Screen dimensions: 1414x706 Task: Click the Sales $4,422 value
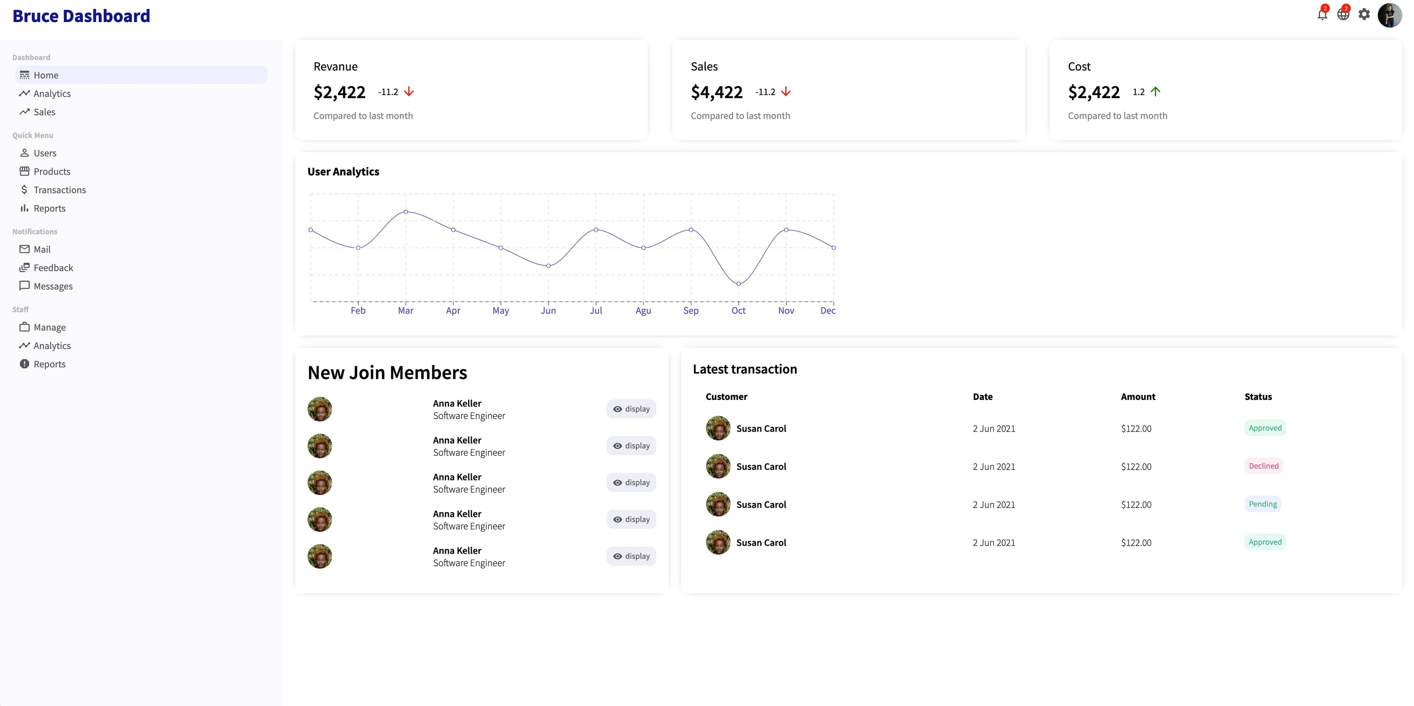(x=716, y=92)
